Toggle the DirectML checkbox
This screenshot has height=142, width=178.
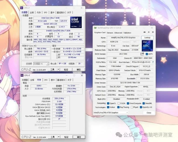(x=143, y=103)
